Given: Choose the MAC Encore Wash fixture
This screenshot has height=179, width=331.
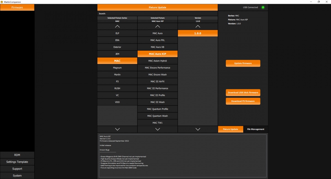Looking at the screenshot, I should [x=158, y=75].
